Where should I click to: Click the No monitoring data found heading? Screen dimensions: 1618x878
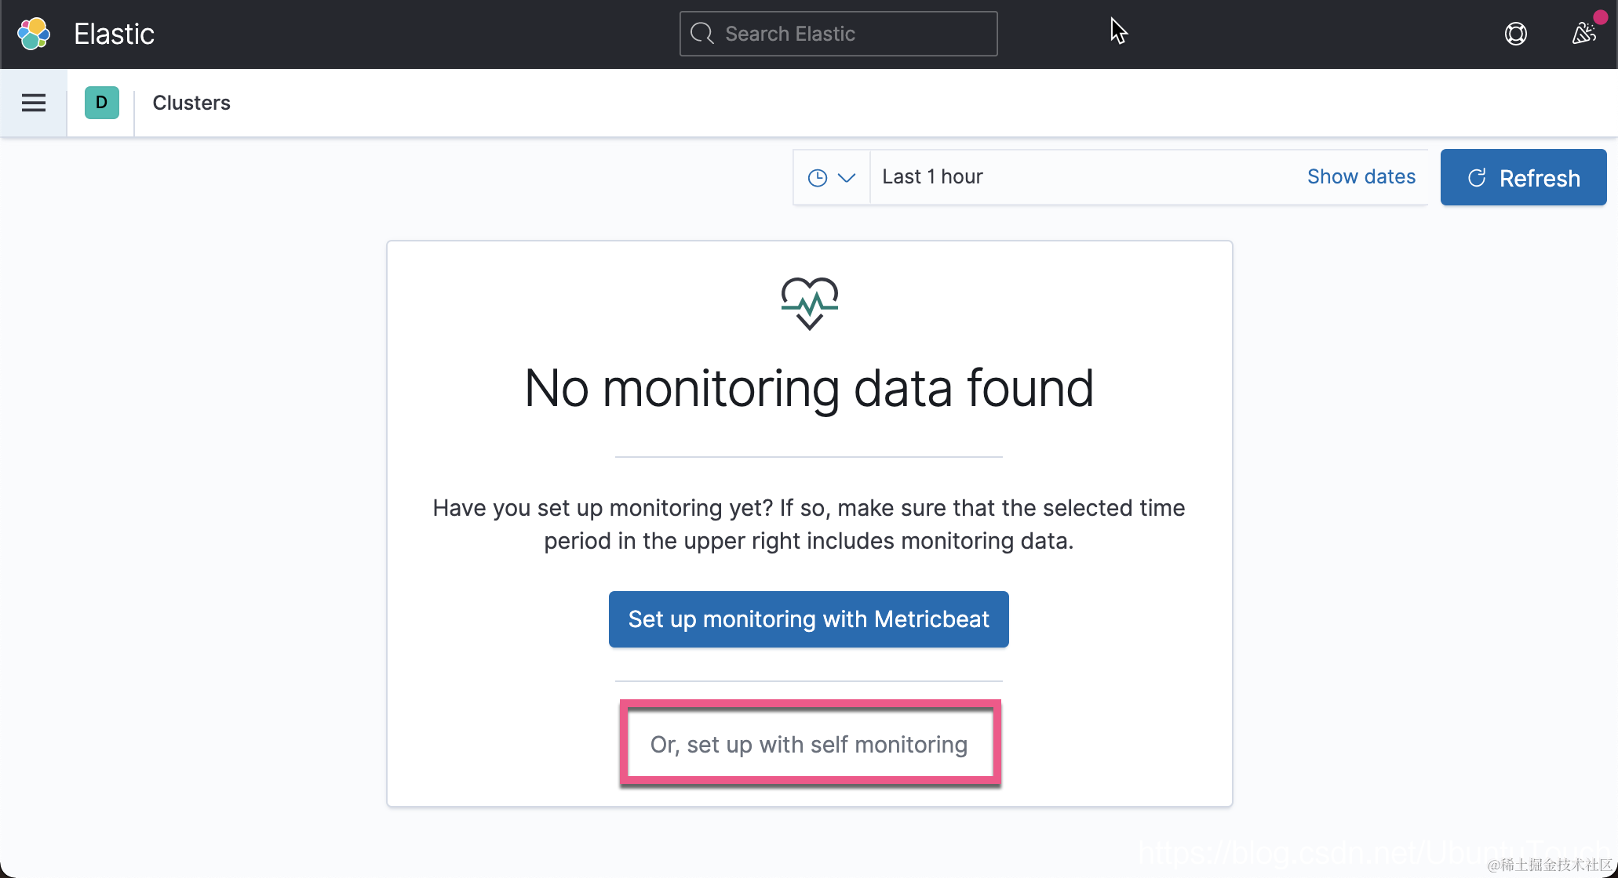coord(809,389)
